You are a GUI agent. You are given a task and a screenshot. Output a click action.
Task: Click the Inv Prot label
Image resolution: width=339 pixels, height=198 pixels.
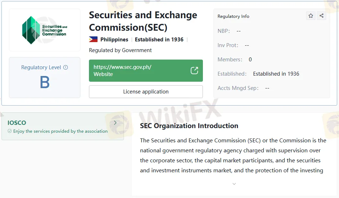tap(228, 45)
